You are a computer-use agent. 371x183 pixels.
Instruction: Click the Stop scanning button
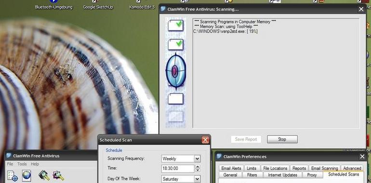pos(282,139)
